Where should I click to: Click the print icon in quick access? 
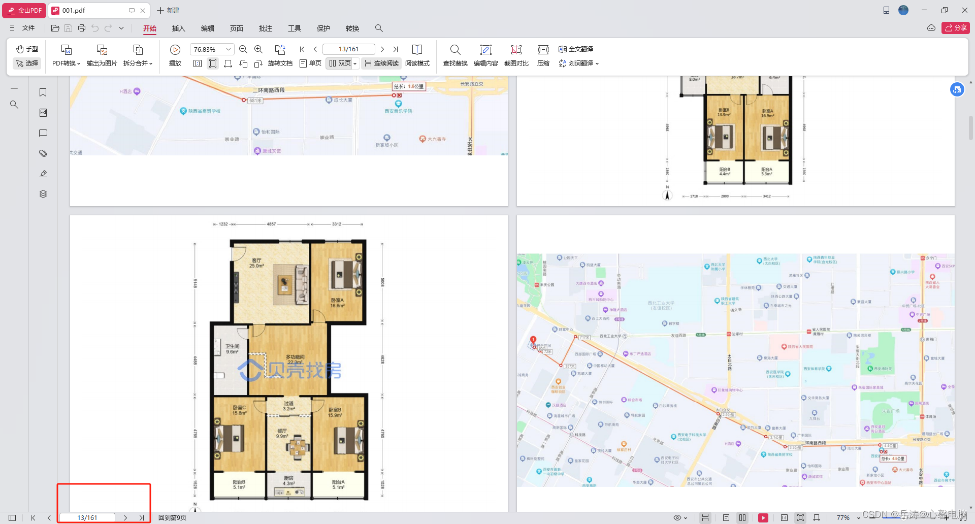(x=82, y=28)
